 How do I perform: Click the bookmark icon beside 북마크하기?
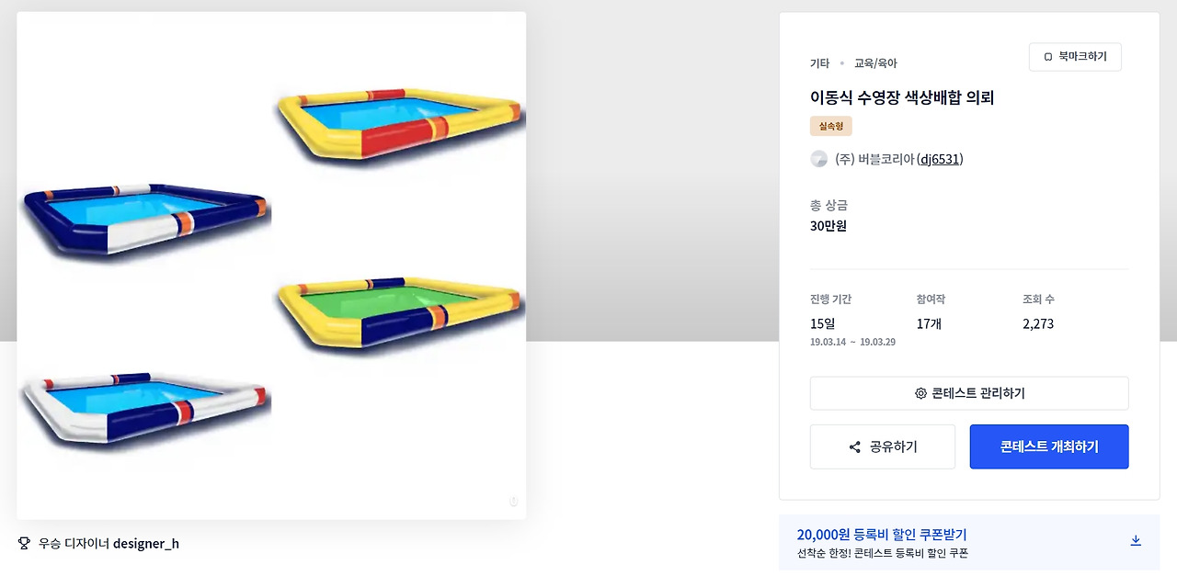pyautogui.click(x=1048, y=57)
